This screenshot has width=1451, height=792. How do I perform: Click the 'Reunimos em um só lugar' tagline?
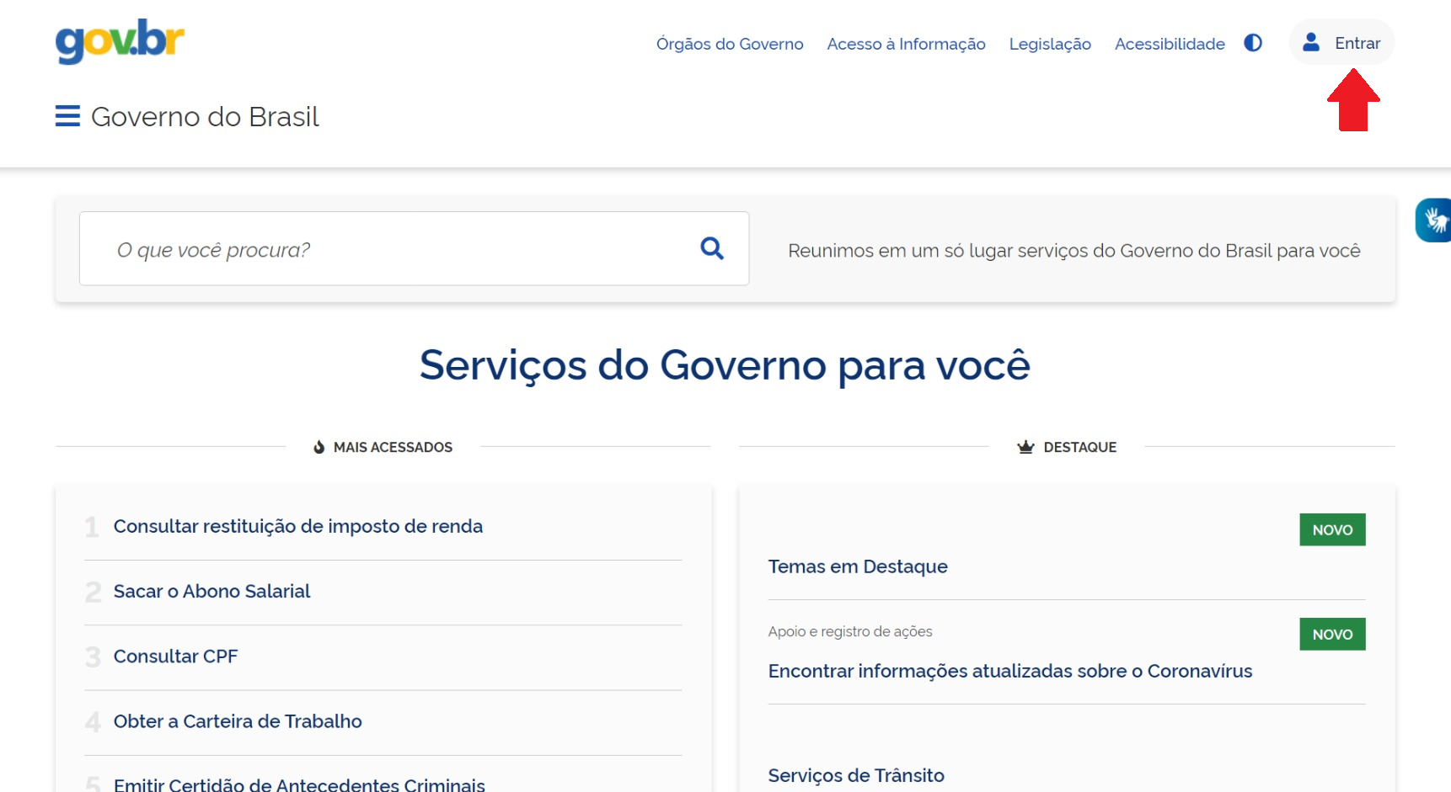click(1074, 251)
